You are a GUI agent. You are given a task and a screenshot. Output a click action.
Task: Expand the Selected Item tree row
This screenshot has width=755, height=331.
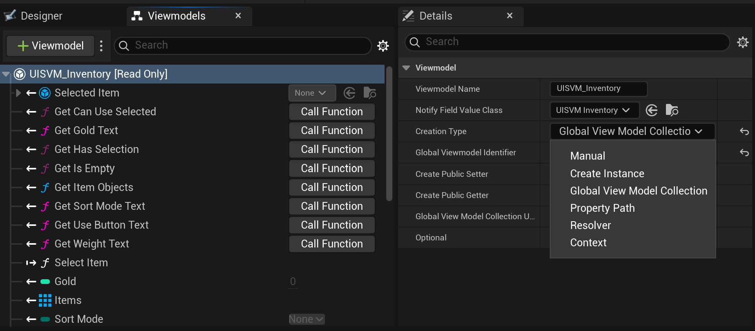pos(18,93)
